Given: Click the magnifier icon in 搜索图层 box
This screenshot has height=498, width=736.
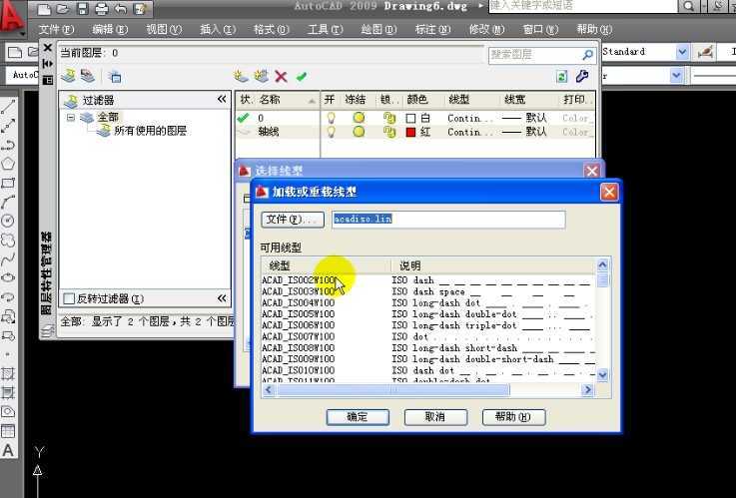Looking at the screenshot, I should coord(587,55).
